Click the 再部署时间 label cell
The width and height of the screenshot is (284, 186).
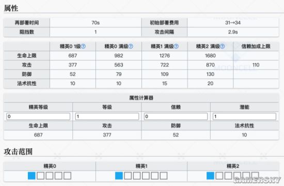27,23
